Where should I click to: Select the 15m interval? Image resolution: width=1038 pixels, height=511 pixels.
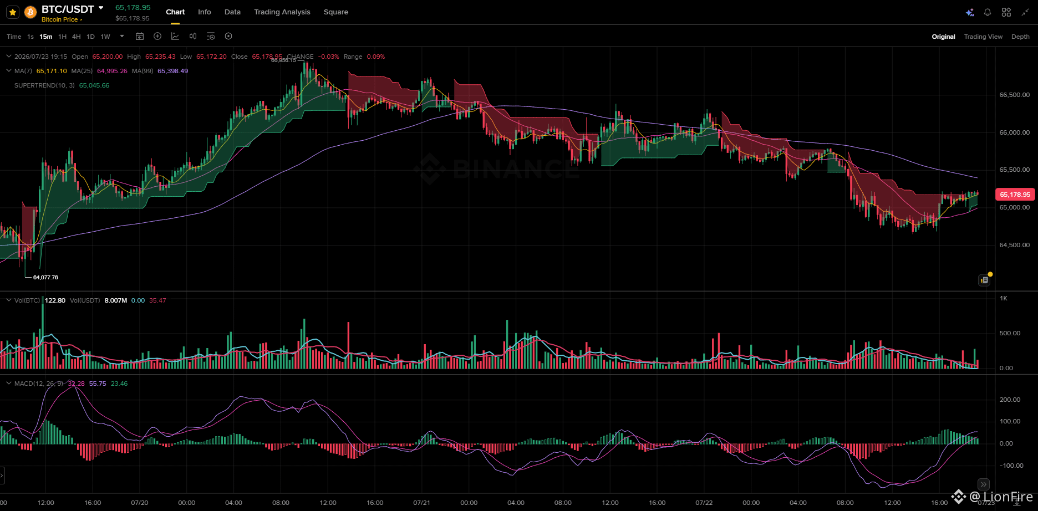[46, 37]
